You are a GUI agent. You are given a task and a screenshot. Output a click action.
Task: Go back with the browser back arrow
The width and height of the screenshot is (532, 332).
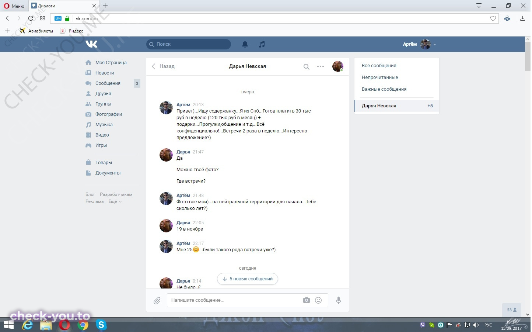pyautogui.click(x=7, y=18)
